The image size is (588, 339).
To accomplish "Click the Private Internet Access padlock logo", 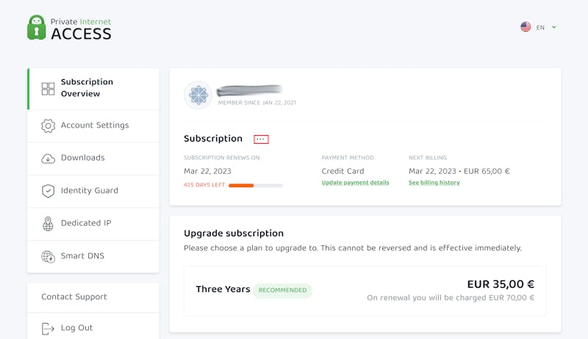I will [x=36, y=27].
